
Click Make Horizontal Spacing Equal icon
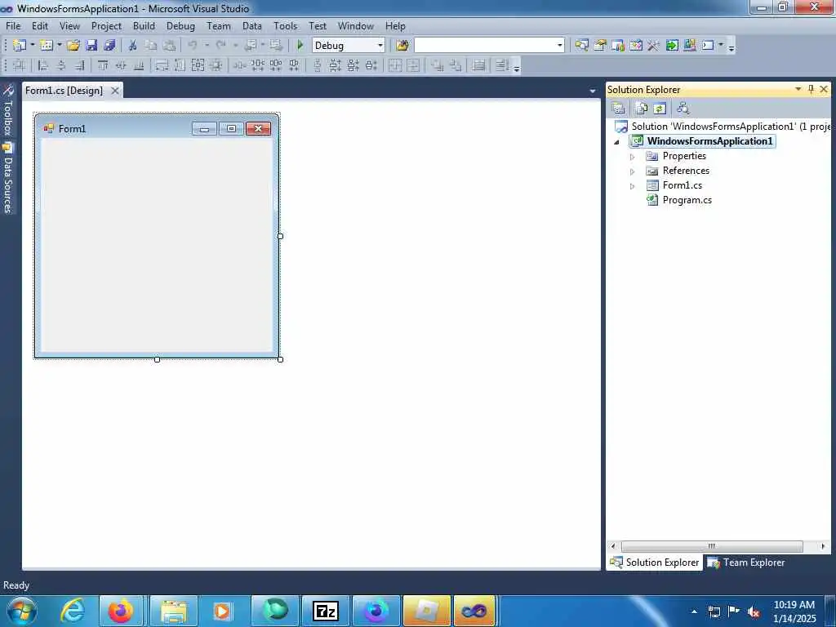[x=239, y=65]
